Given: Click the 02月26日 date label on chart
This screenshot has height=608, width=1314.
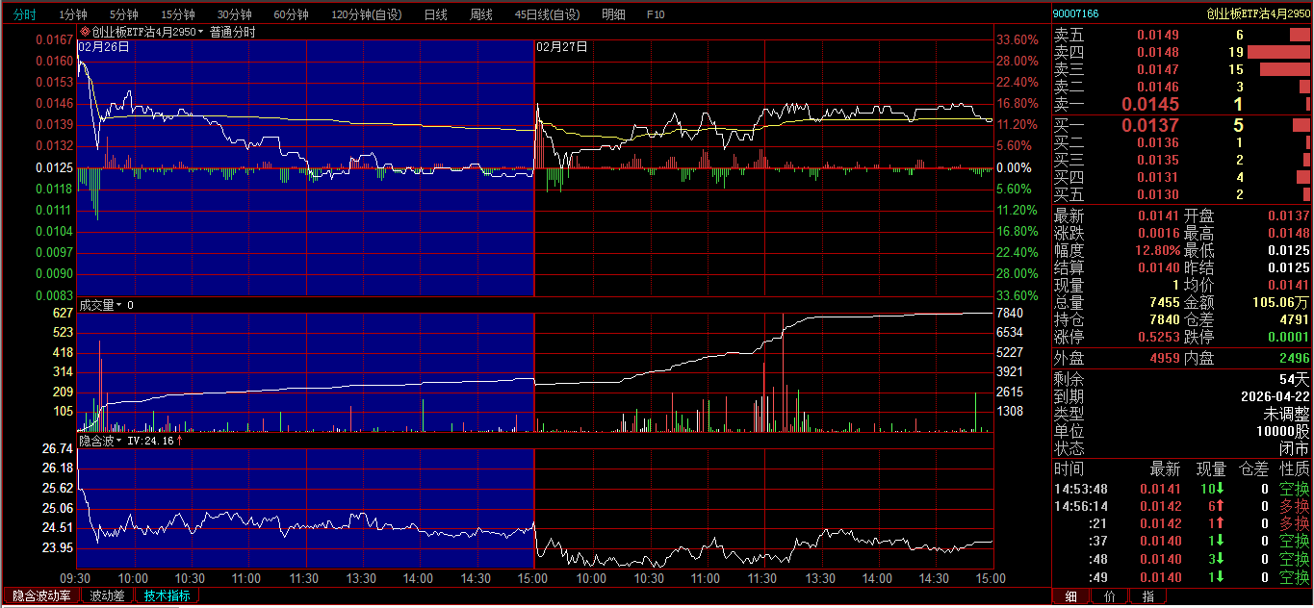Looking at the screenshot, I should [x=104, y=46].
